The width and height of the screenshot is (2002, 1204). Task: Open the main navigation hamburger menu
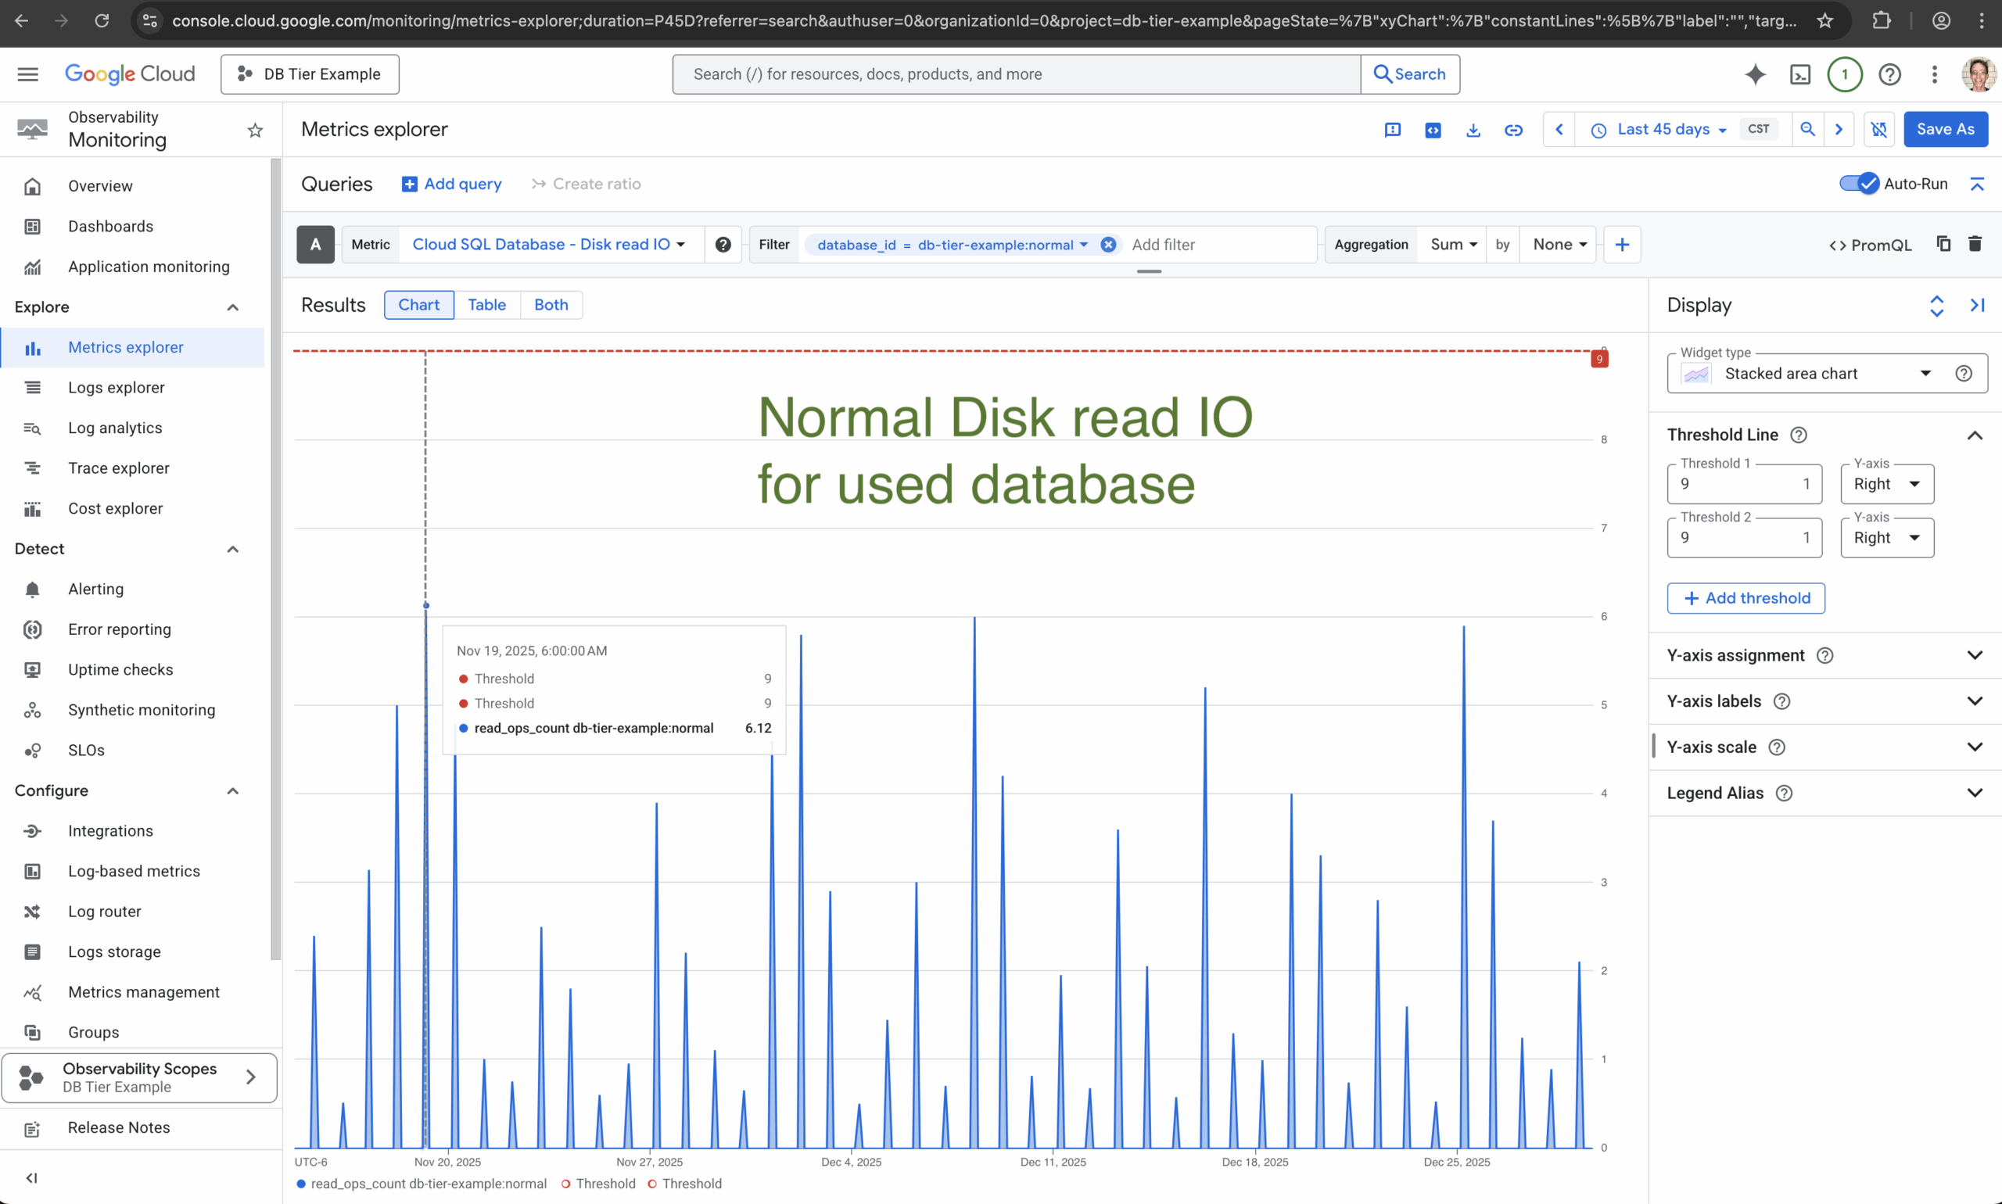27,74
